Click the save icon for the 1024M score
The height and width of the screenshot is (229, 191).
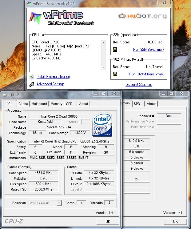coord(115,74)
